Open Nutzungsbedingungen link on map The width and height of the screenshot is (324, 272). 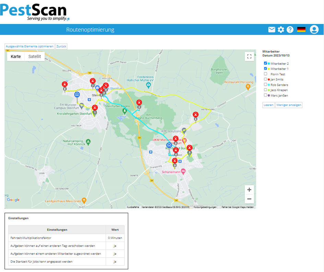[x=205, y=207]
